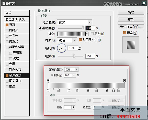Click the 缩放 slider handle
The image size is (148, 120).
point(74,56)
